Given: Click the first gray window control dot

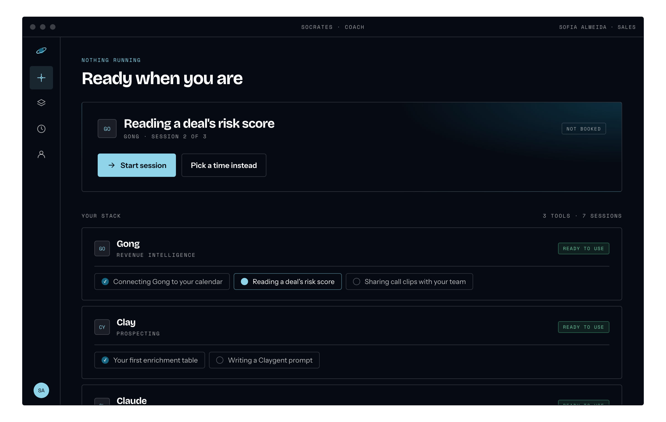Looking at the screenshot, I should (x=33, y=27).
